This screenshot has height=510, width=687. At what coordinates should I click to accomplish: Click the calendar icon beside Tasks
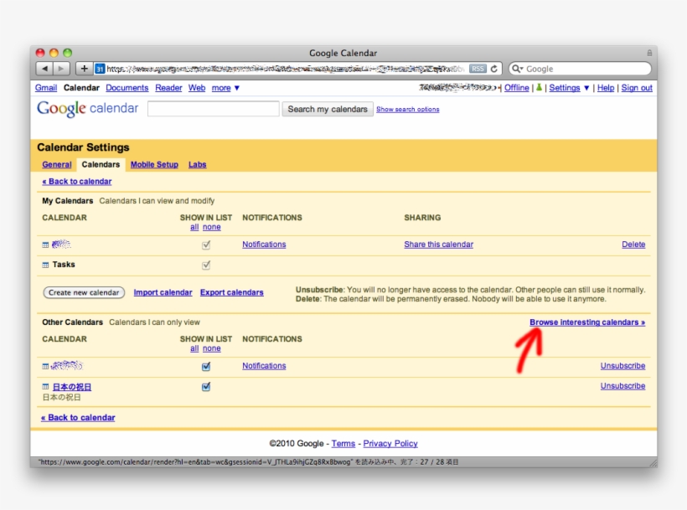coord(45,265)
